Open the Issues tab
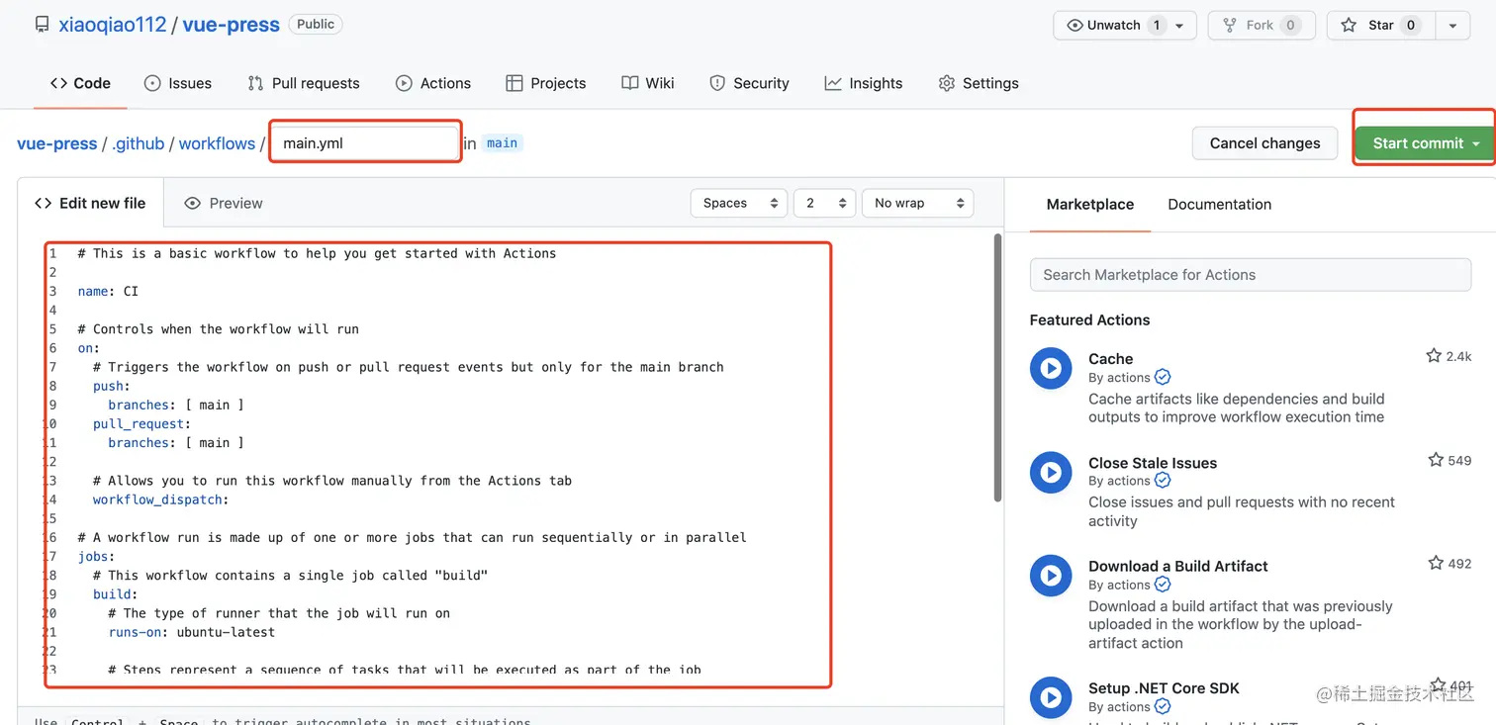Screen dimensions: 1496x725 click(178, 83)
